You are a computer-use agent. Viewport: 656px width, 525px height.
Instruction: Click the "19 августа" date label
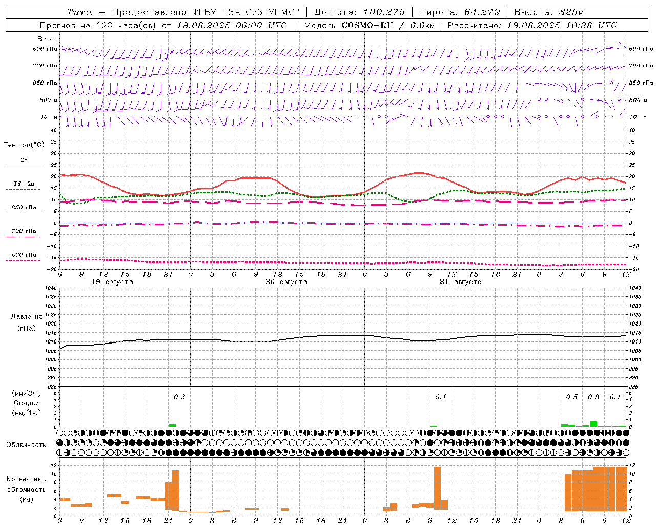(112, 282)
